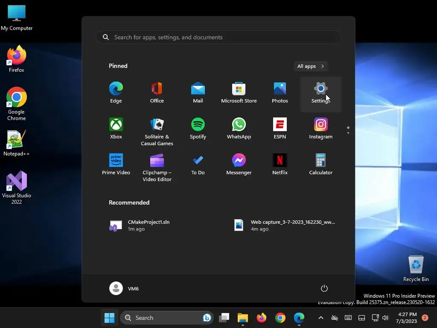Open Edge from pinned apps
Viewport: 437px width, 328px height.
116,93
